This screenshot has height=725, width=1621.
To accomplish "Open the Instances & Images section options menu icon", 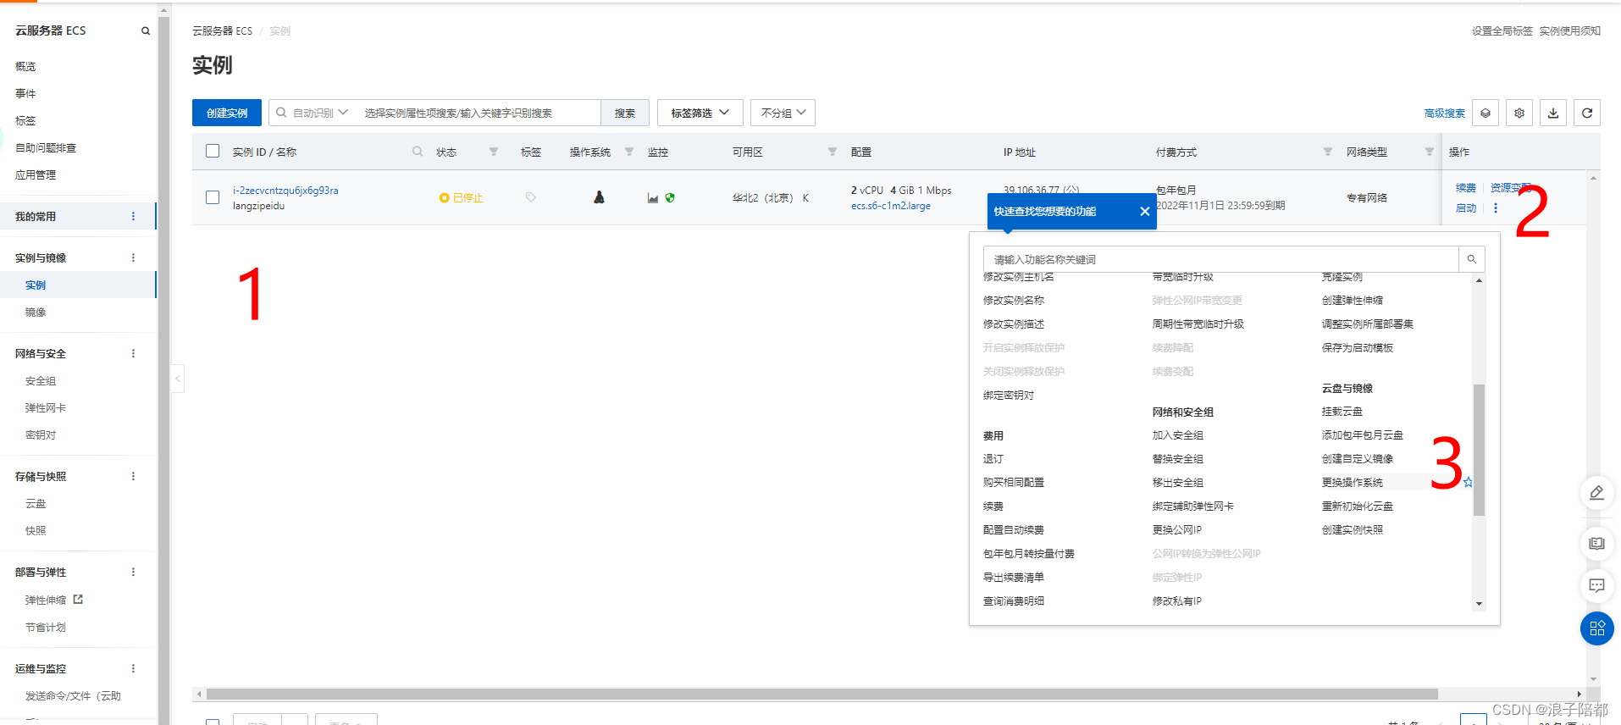I will pyautogui.click(x=133, y=257).
